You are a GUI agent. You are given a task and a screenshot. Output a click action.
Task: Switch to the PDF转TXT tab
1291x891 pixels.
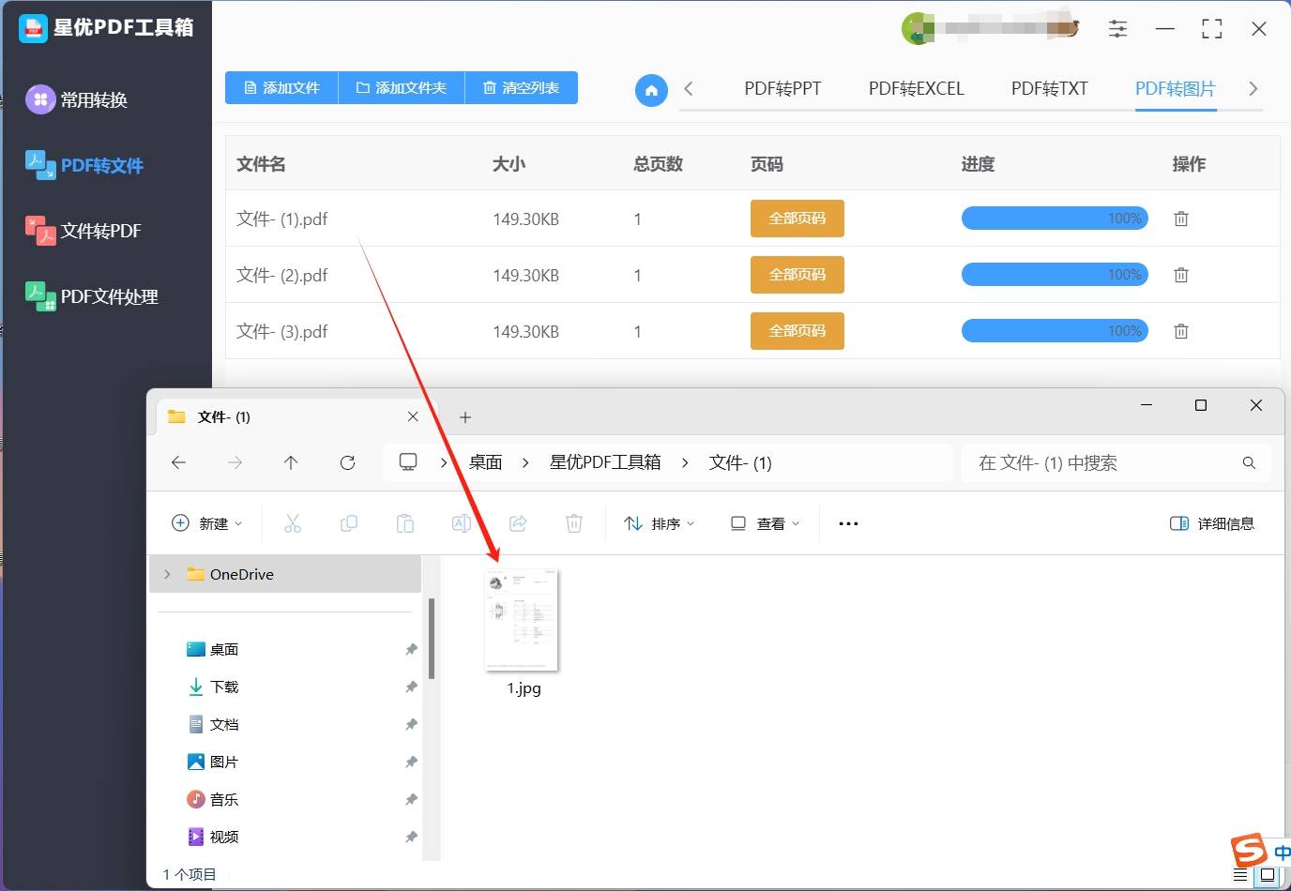coord(1049,89)
